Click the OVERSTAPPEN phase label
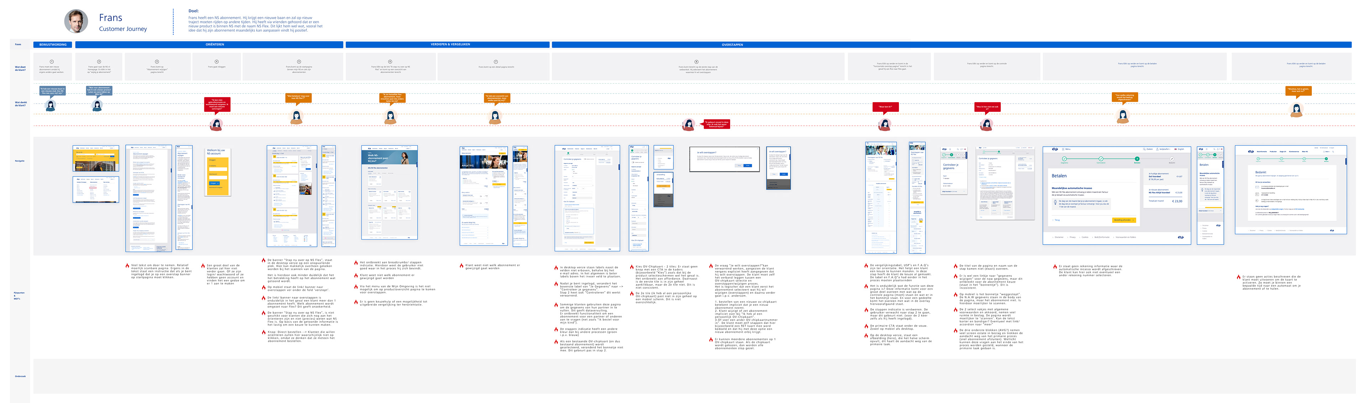Image resolution: width=1367 pixels, height=403 pixels. (732, 45)
